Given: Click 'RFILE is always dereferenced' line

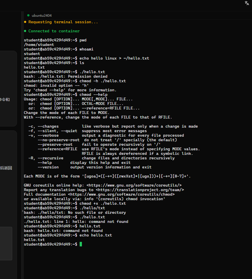Looking at the screenshot, I should [x=137, y=154].
